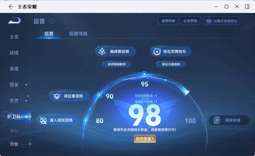Maximize the 王者荣耀 window

[227, 7]
